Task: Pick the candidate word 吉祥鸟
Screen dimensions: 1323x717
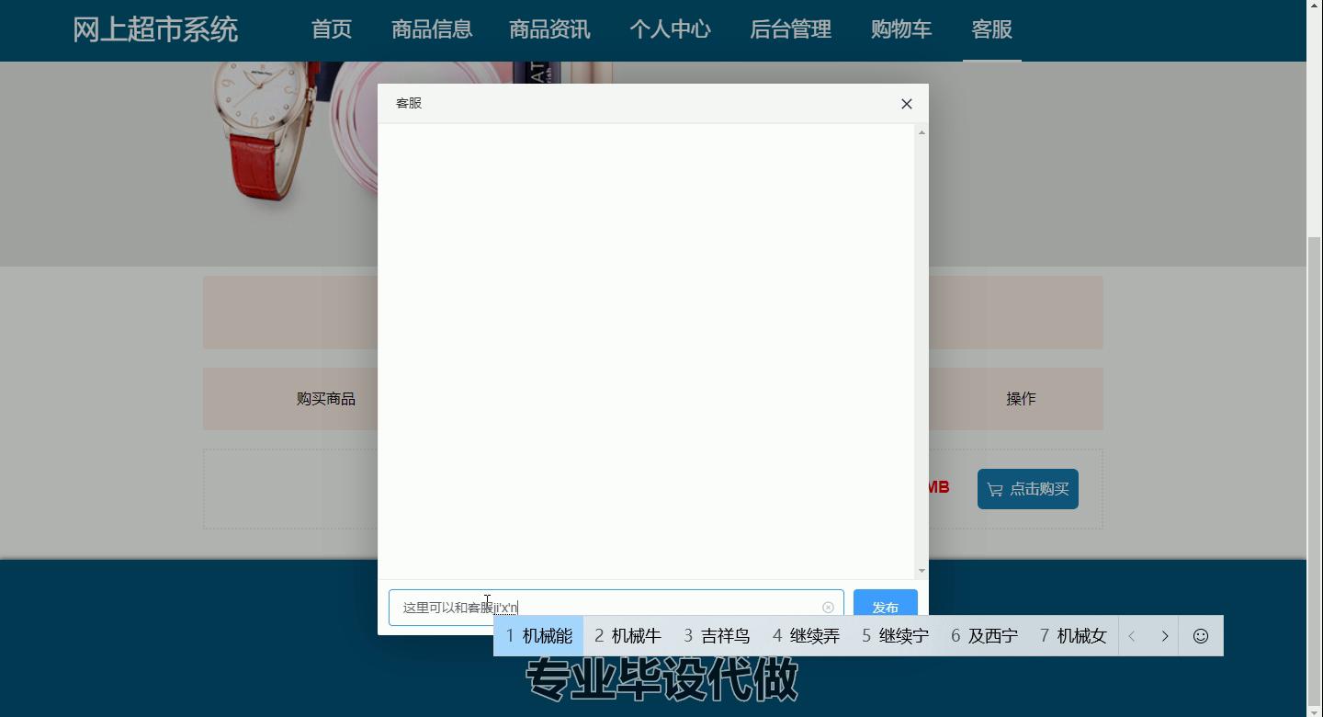Action: [x=718, y=636]
